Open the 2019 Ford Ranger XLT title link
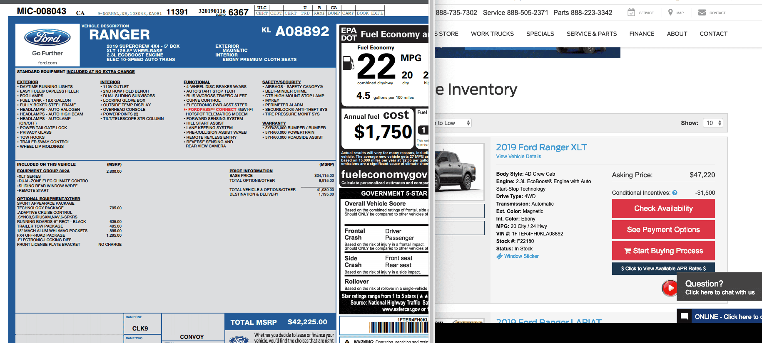This screenshot has width=762, height=343. point(541,147)
